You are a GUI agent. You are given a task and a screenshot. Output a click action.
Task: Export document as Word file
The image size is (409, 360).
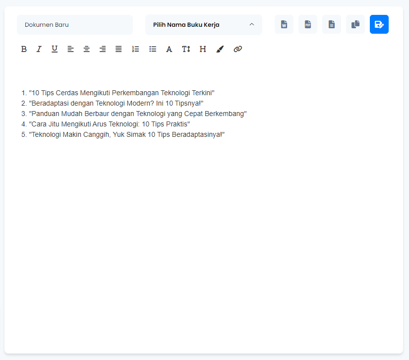[284, 24]
